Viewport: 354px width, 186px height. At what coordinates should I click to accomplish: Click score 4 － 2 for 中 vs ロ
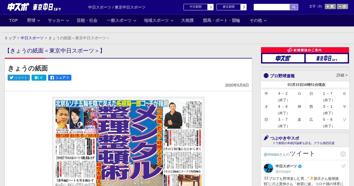pos(283,94)
